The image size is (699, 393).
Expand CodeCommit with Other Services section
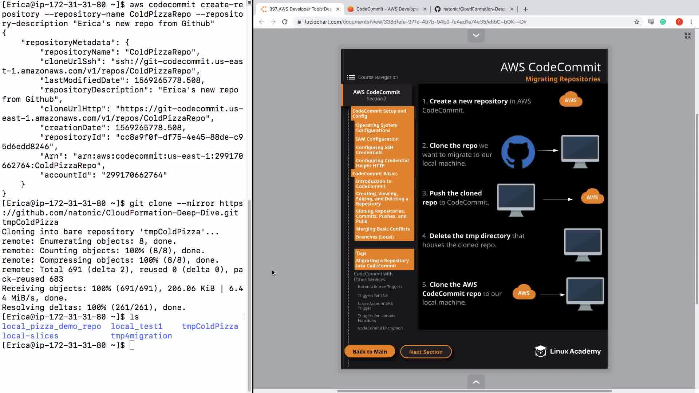click(373, 277)
